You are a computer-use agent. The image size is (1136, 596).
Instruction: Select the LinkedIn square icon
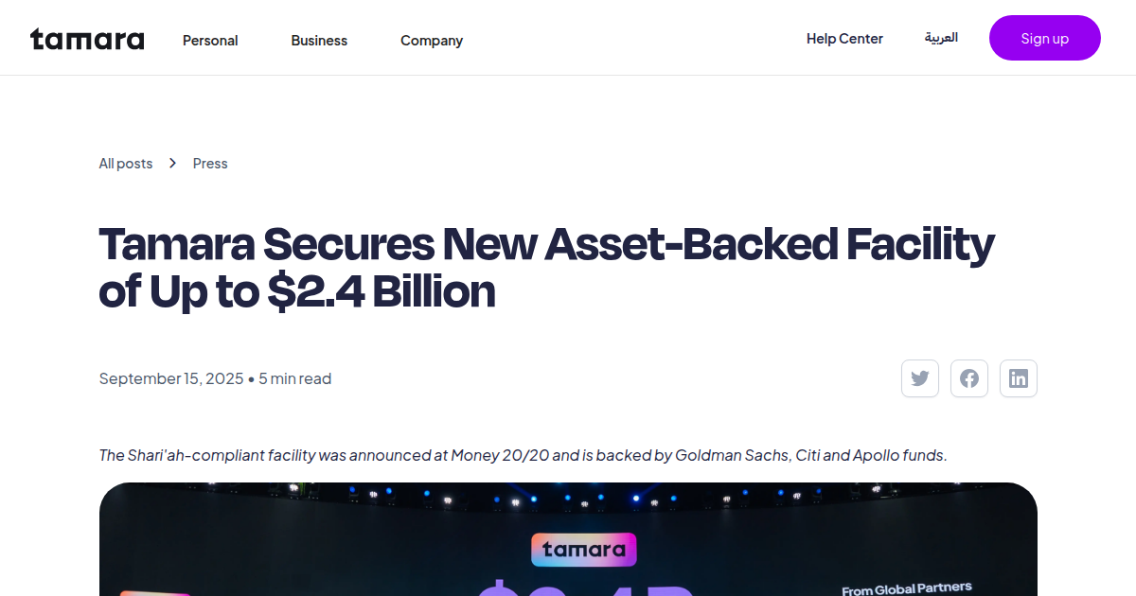point(1018,377)
